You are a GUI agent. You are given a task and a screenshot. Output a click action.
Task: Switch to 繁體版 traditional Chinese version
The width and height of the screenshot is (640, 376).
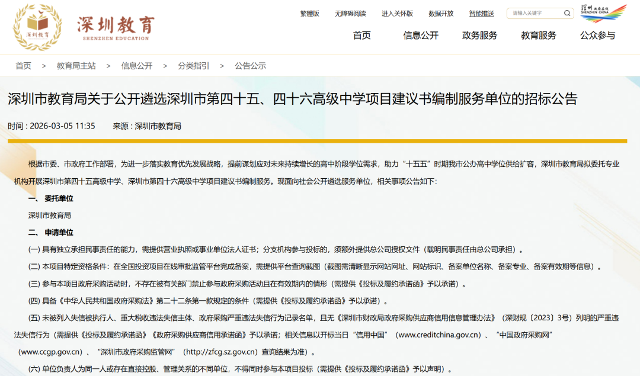(x=309, y=14)
